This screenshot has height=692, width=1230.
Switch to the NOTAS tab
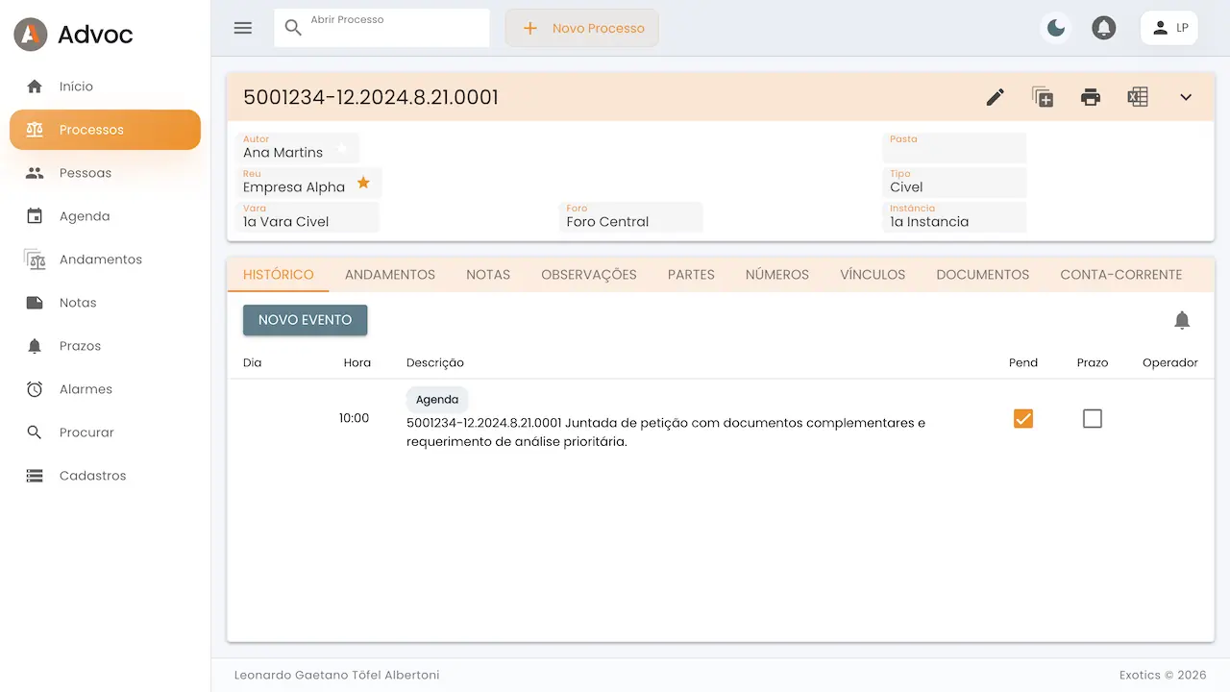tap(488, 275)
